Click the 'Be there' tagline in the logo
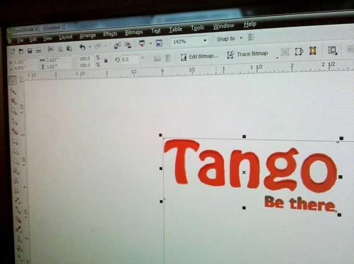The height and width of the screenshot is (264, 354). pyautogui.click(x=300, y=204)
